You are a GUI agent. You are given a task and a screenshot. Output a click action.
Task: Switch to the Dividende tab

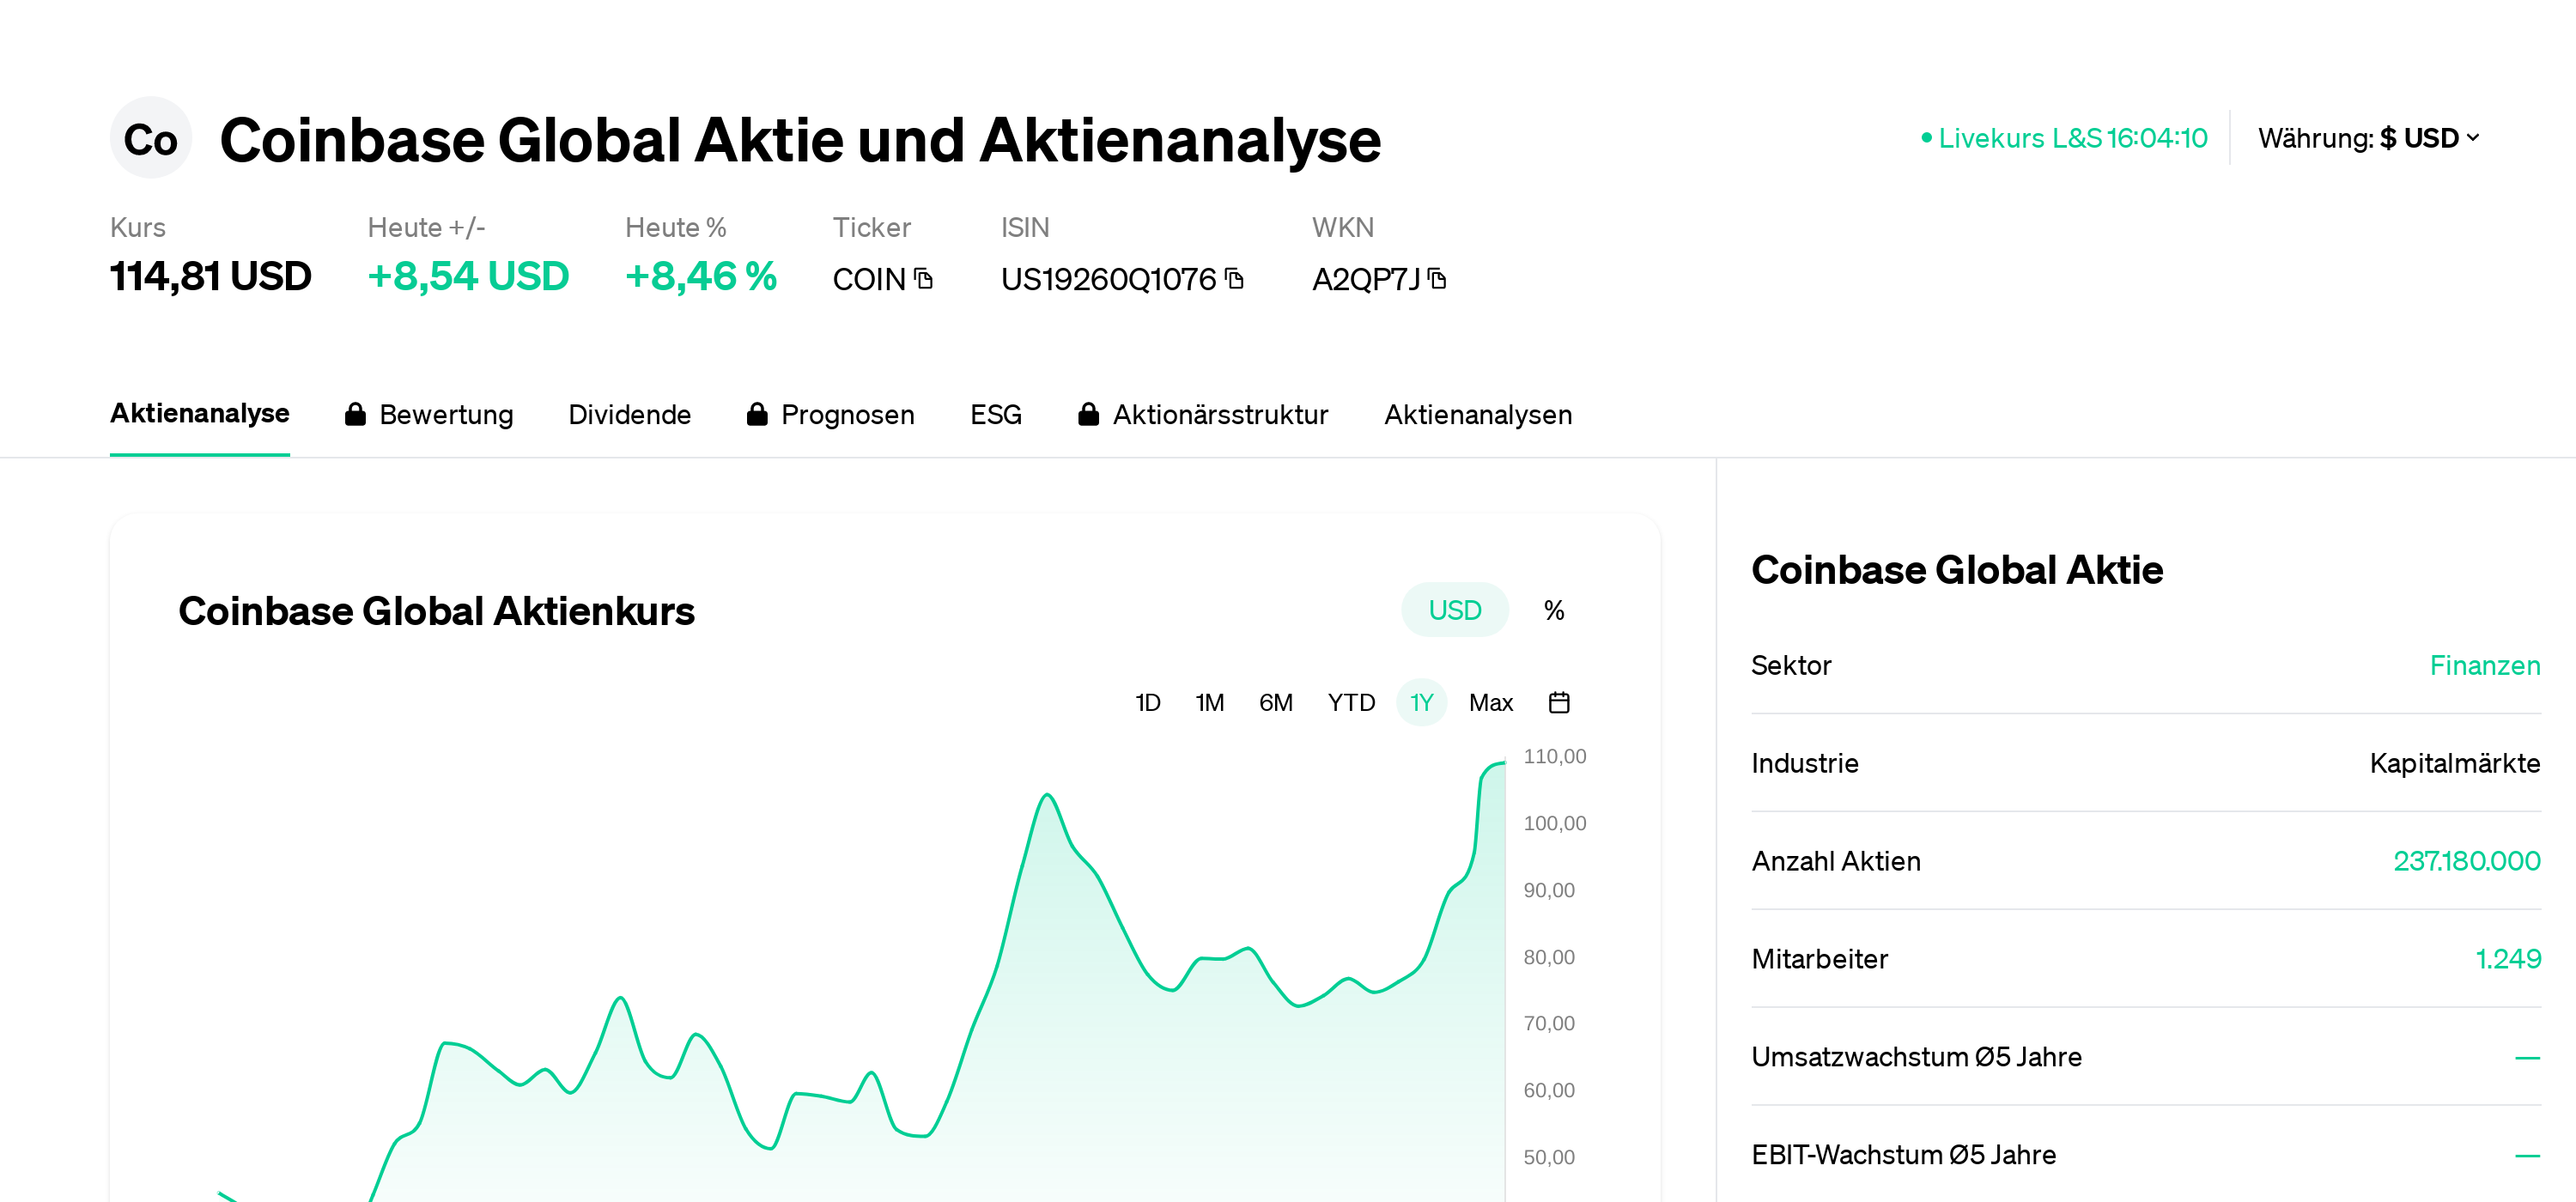tap(630, 414)
